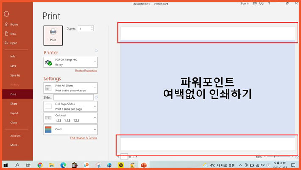Viewport: 301px width, 170px height.
Task: Open File Explorer from taskbar
Action: (x=51, y=165)
